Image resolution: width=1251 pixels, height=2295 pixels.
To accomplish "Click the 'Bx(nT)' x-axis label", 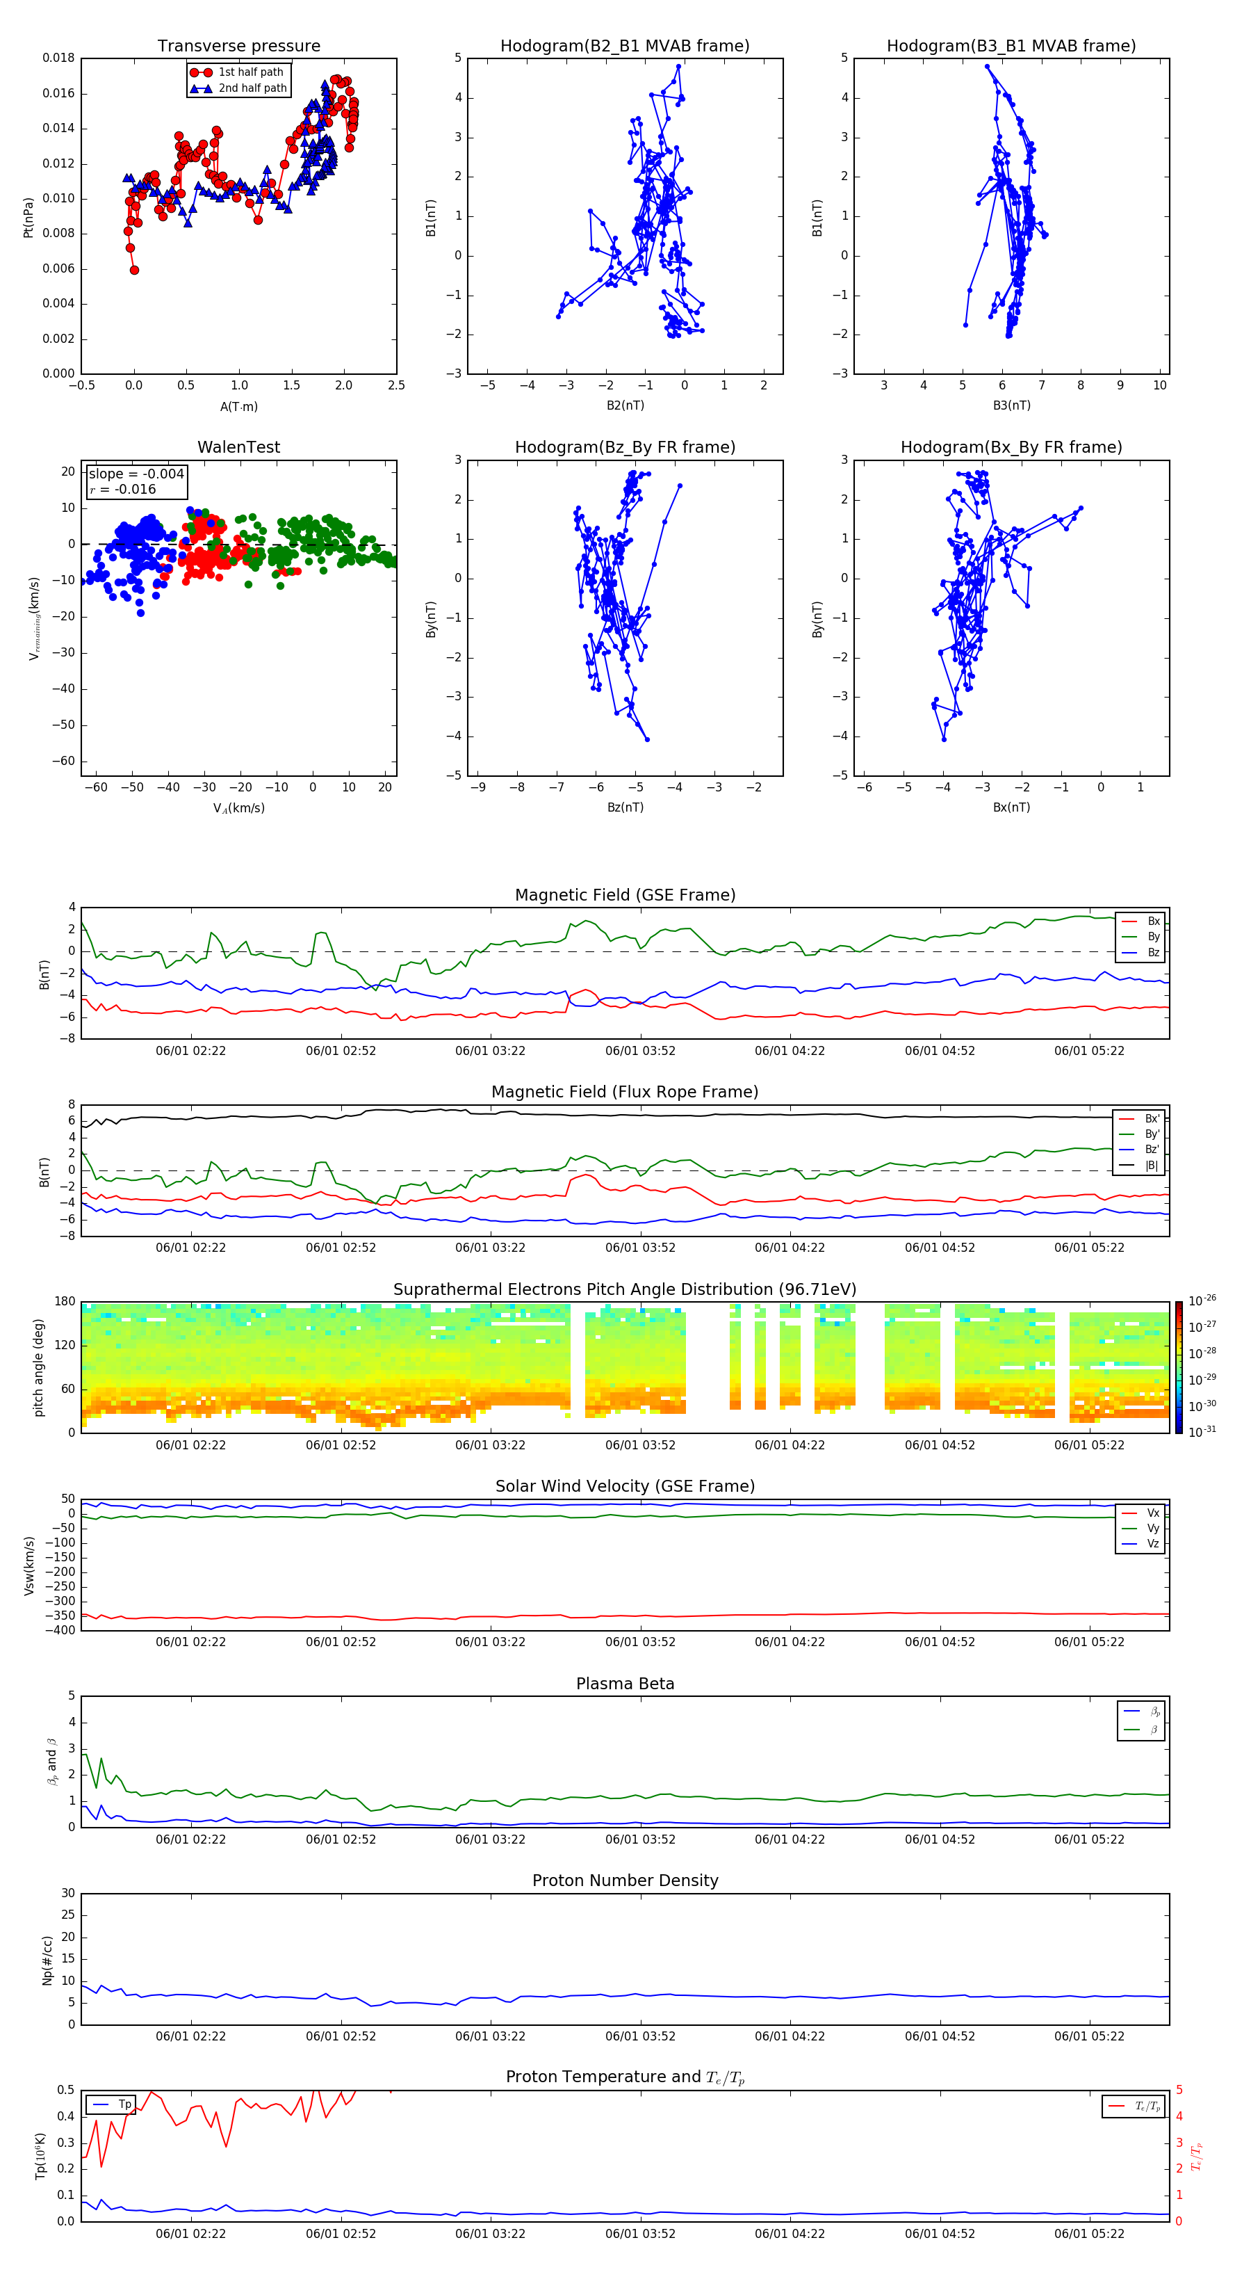I will tap(1011, 807).
